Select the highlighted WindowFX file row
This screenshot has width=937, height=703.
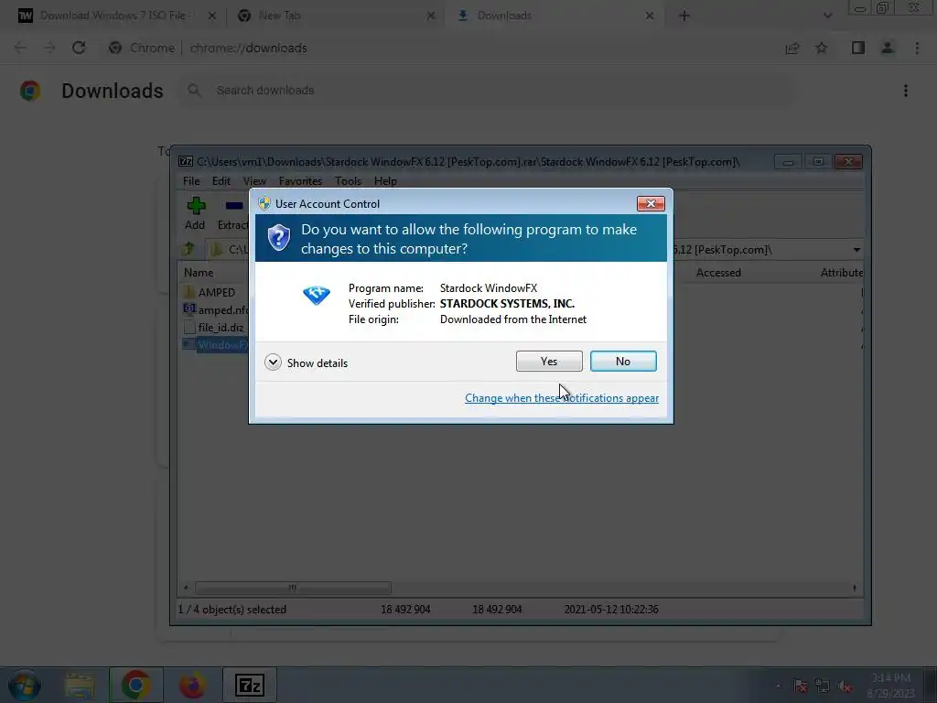coord(216,345)
